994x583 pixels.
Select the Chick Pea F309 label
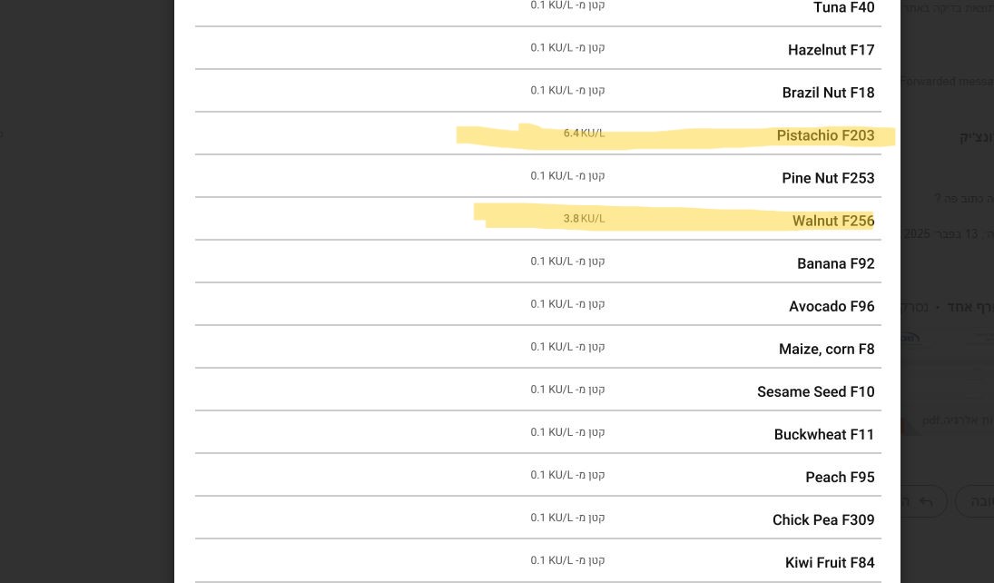823,520
